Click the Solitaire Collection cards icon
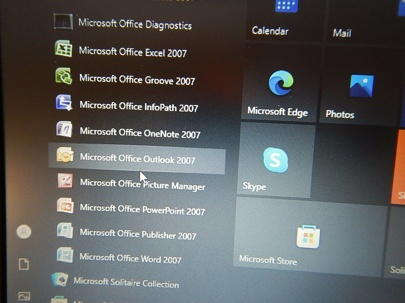Viewport: 405px width, 303px height. [x=60, y=279]
